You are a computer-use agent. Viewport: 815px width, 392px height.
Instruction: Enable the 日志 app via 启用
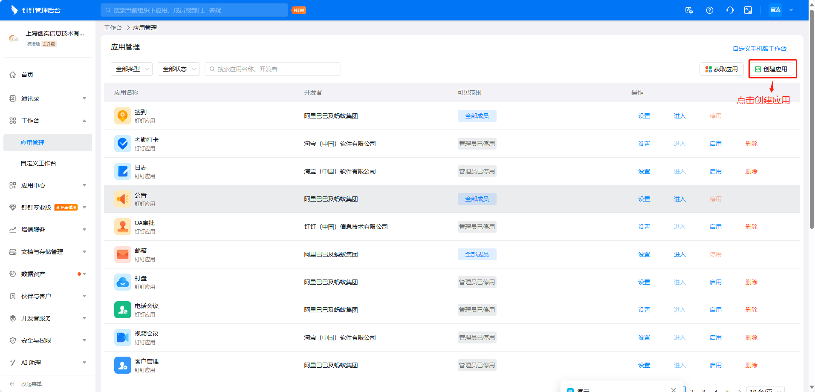coord(715,171)
